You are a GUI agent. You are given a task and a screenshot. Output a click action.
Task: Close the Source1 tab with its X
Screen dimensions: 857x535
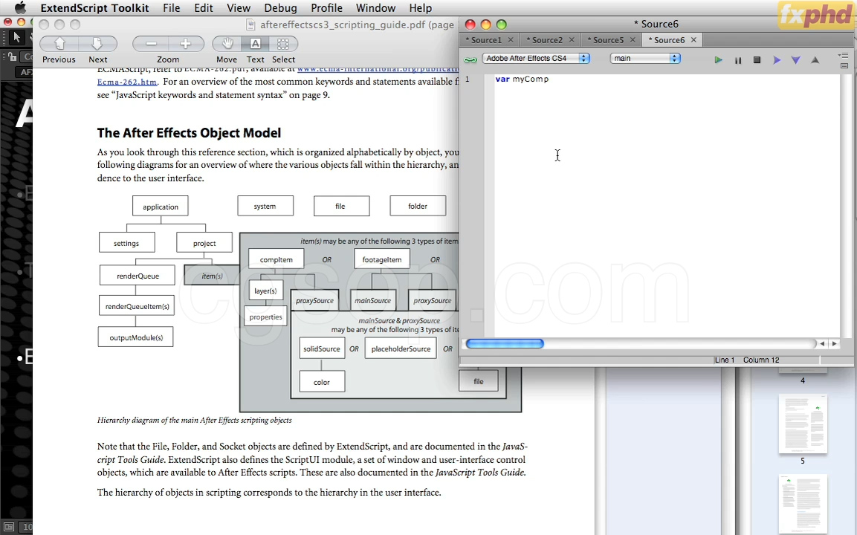pos(511,40)
